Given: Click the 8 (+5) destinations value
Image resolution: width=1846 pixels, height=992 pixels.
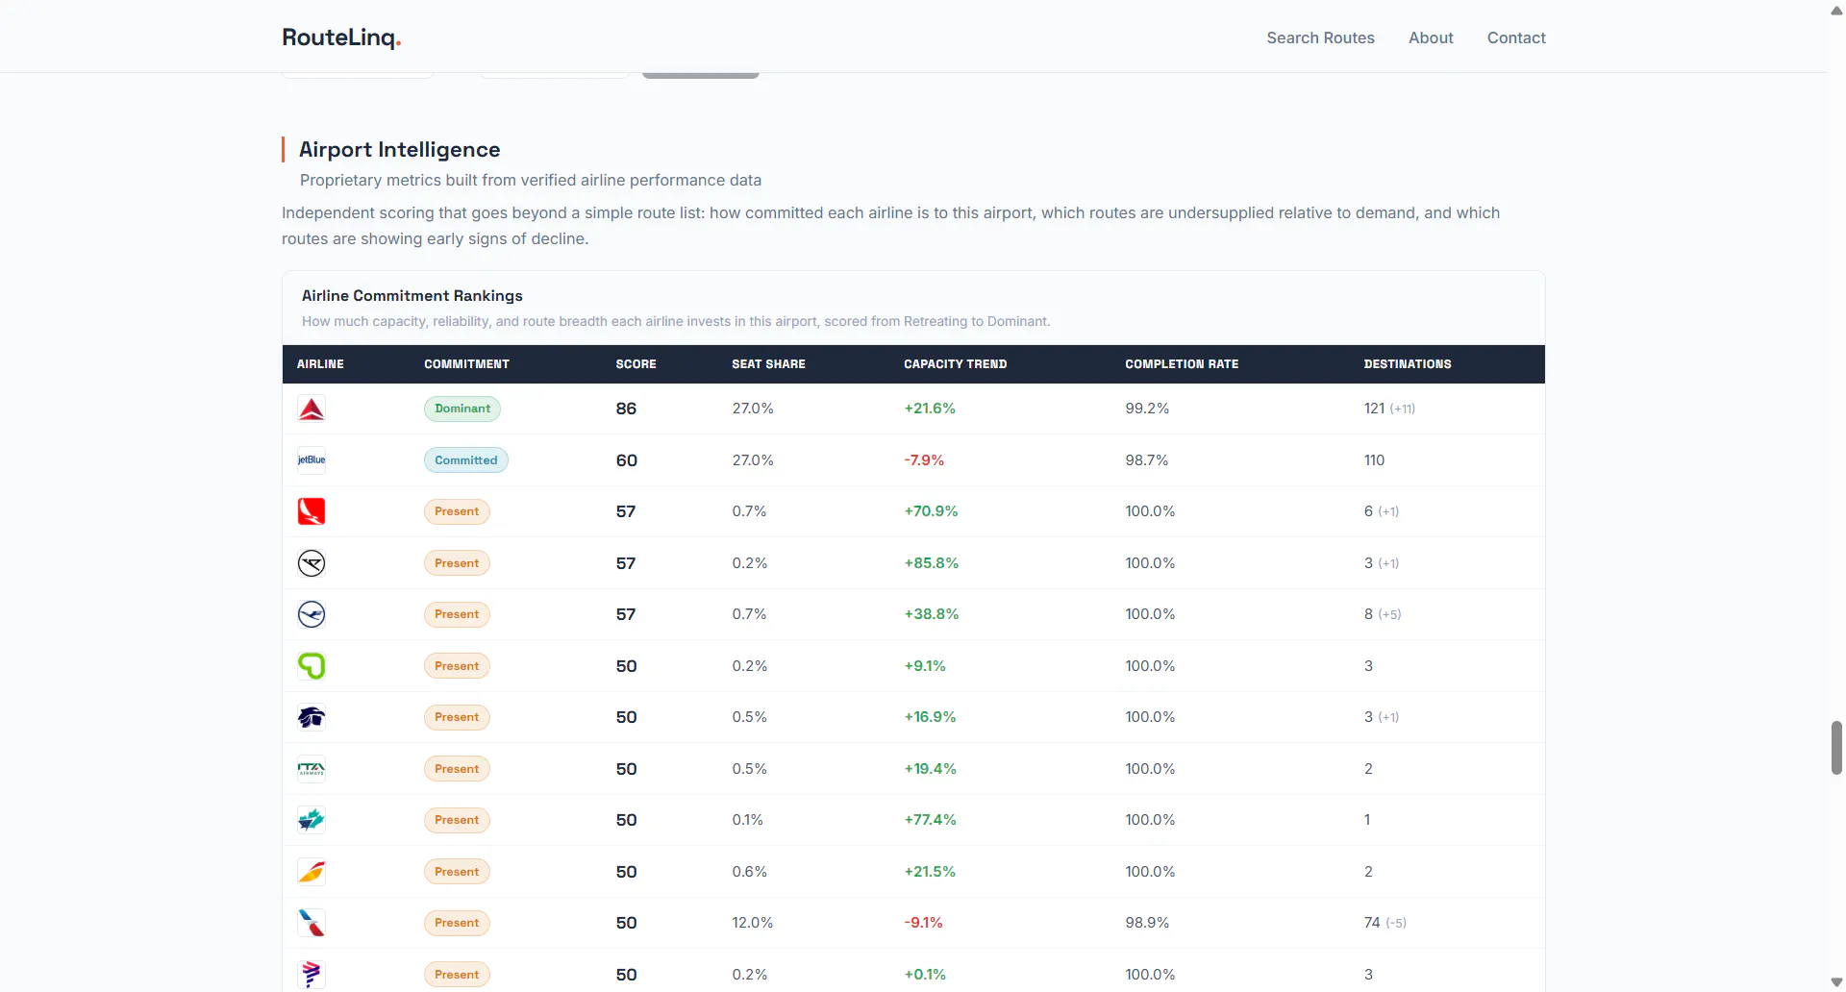Looking at the screenshot, I should (1383, 614).
